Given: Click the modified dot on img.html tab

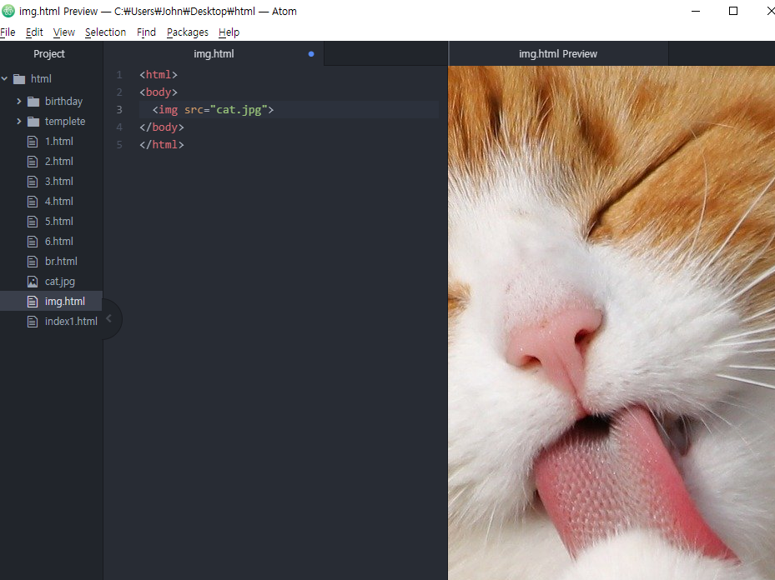Looking at the screenshot, I should [x=311, y=54].
